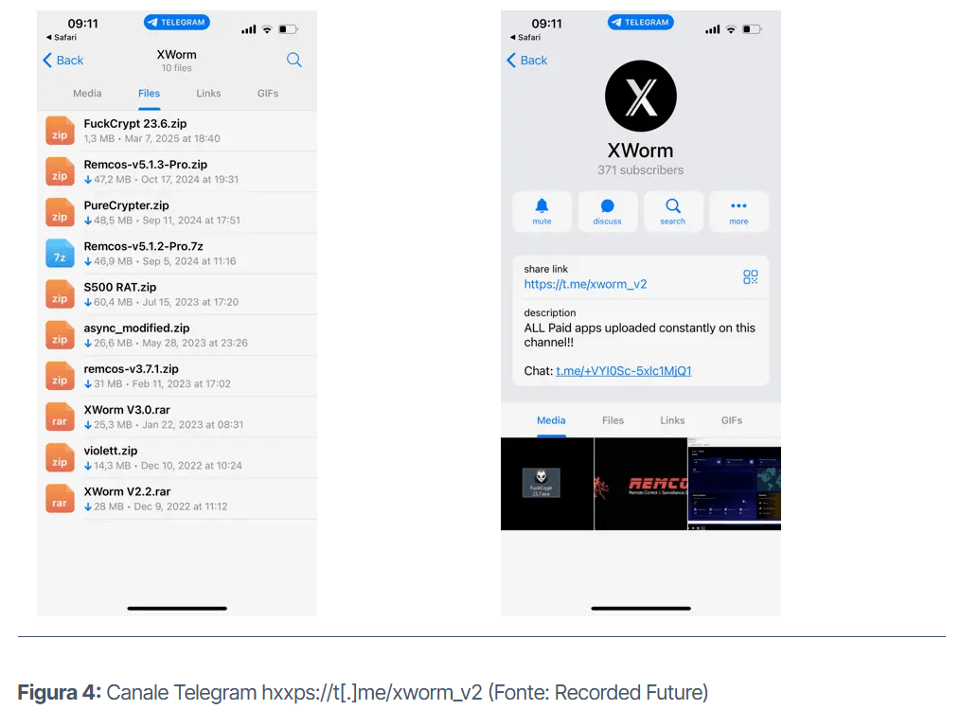This screenshot has height=710, width=960.
Task: Open Links tab on channel profile
Action: 672,420
